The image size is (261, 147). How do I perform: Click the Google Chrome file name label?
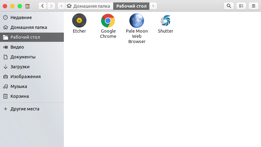pyautogui.click(x=108, y=34)
